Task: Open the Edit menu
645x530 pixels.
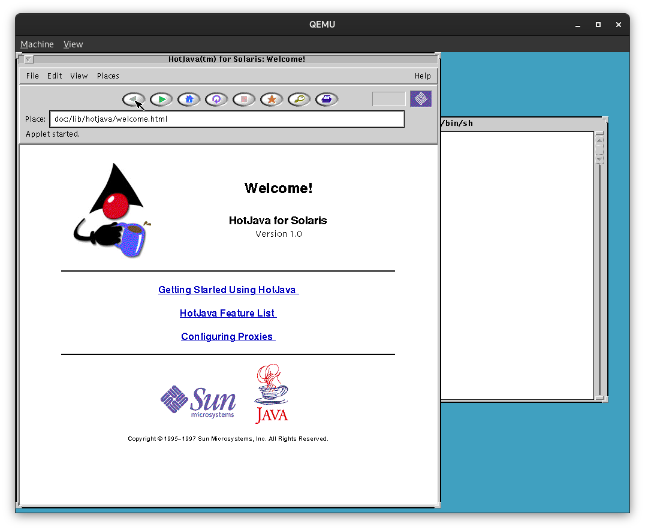Action: (55, 76)
